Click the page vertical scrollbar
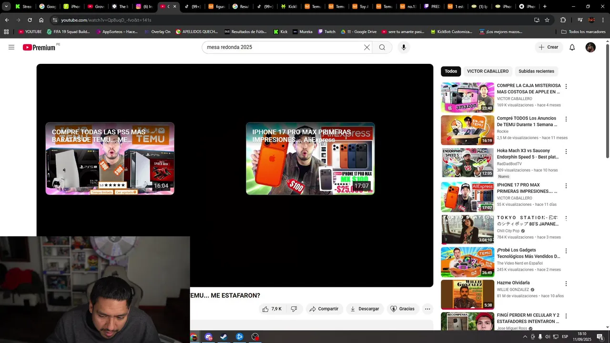The image size is (610, 343). point(607,100)
